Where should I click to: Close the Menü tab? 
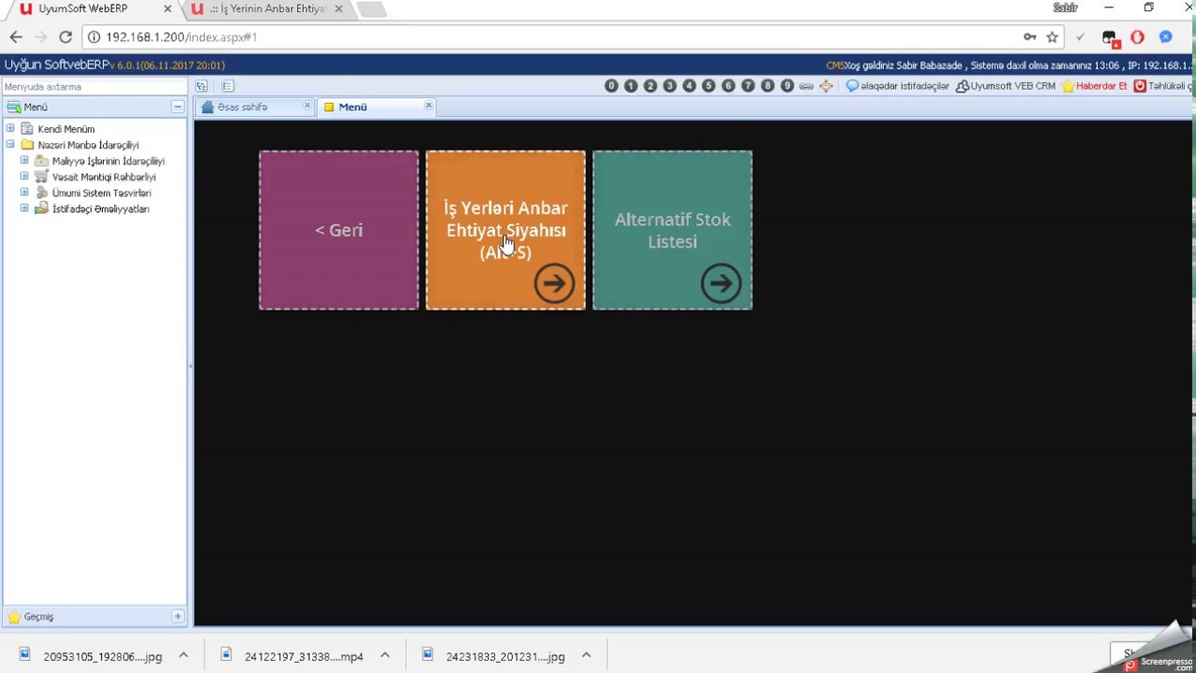coord(429,106)
